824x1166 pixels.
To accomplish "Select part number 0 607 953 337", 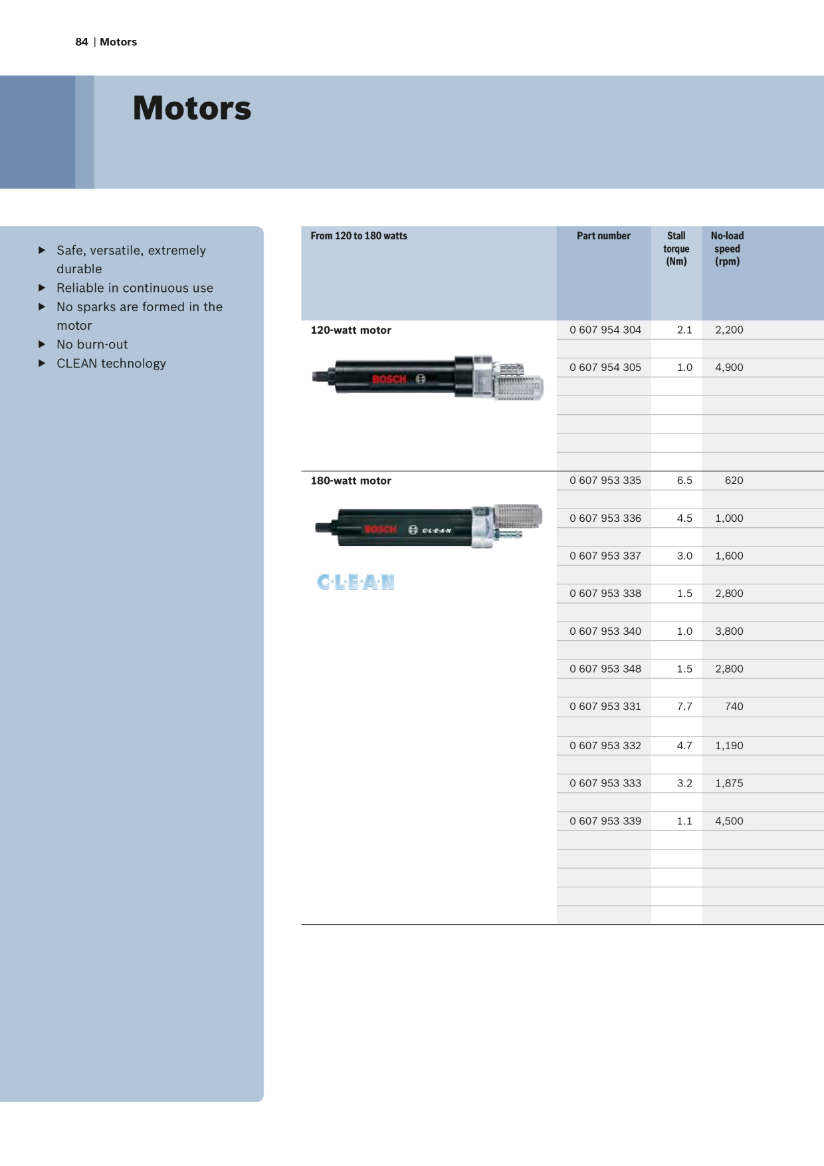I will (605, 556).
